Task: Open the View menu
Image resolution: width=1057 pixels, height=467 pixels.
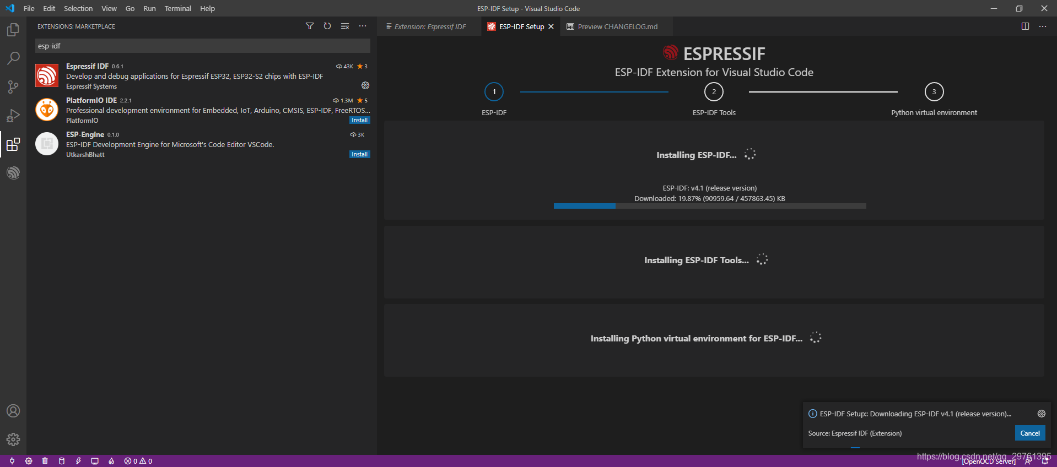Action: click(109, 8)
